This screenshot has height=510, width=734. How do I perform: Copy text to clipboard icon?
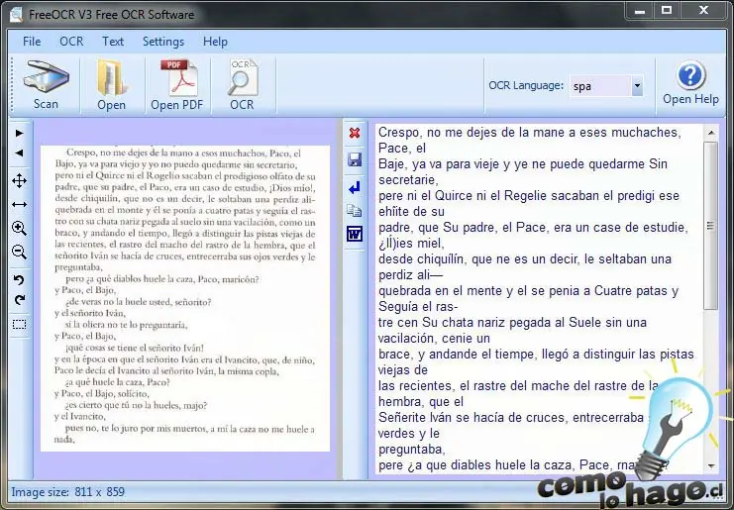[355, 211]
